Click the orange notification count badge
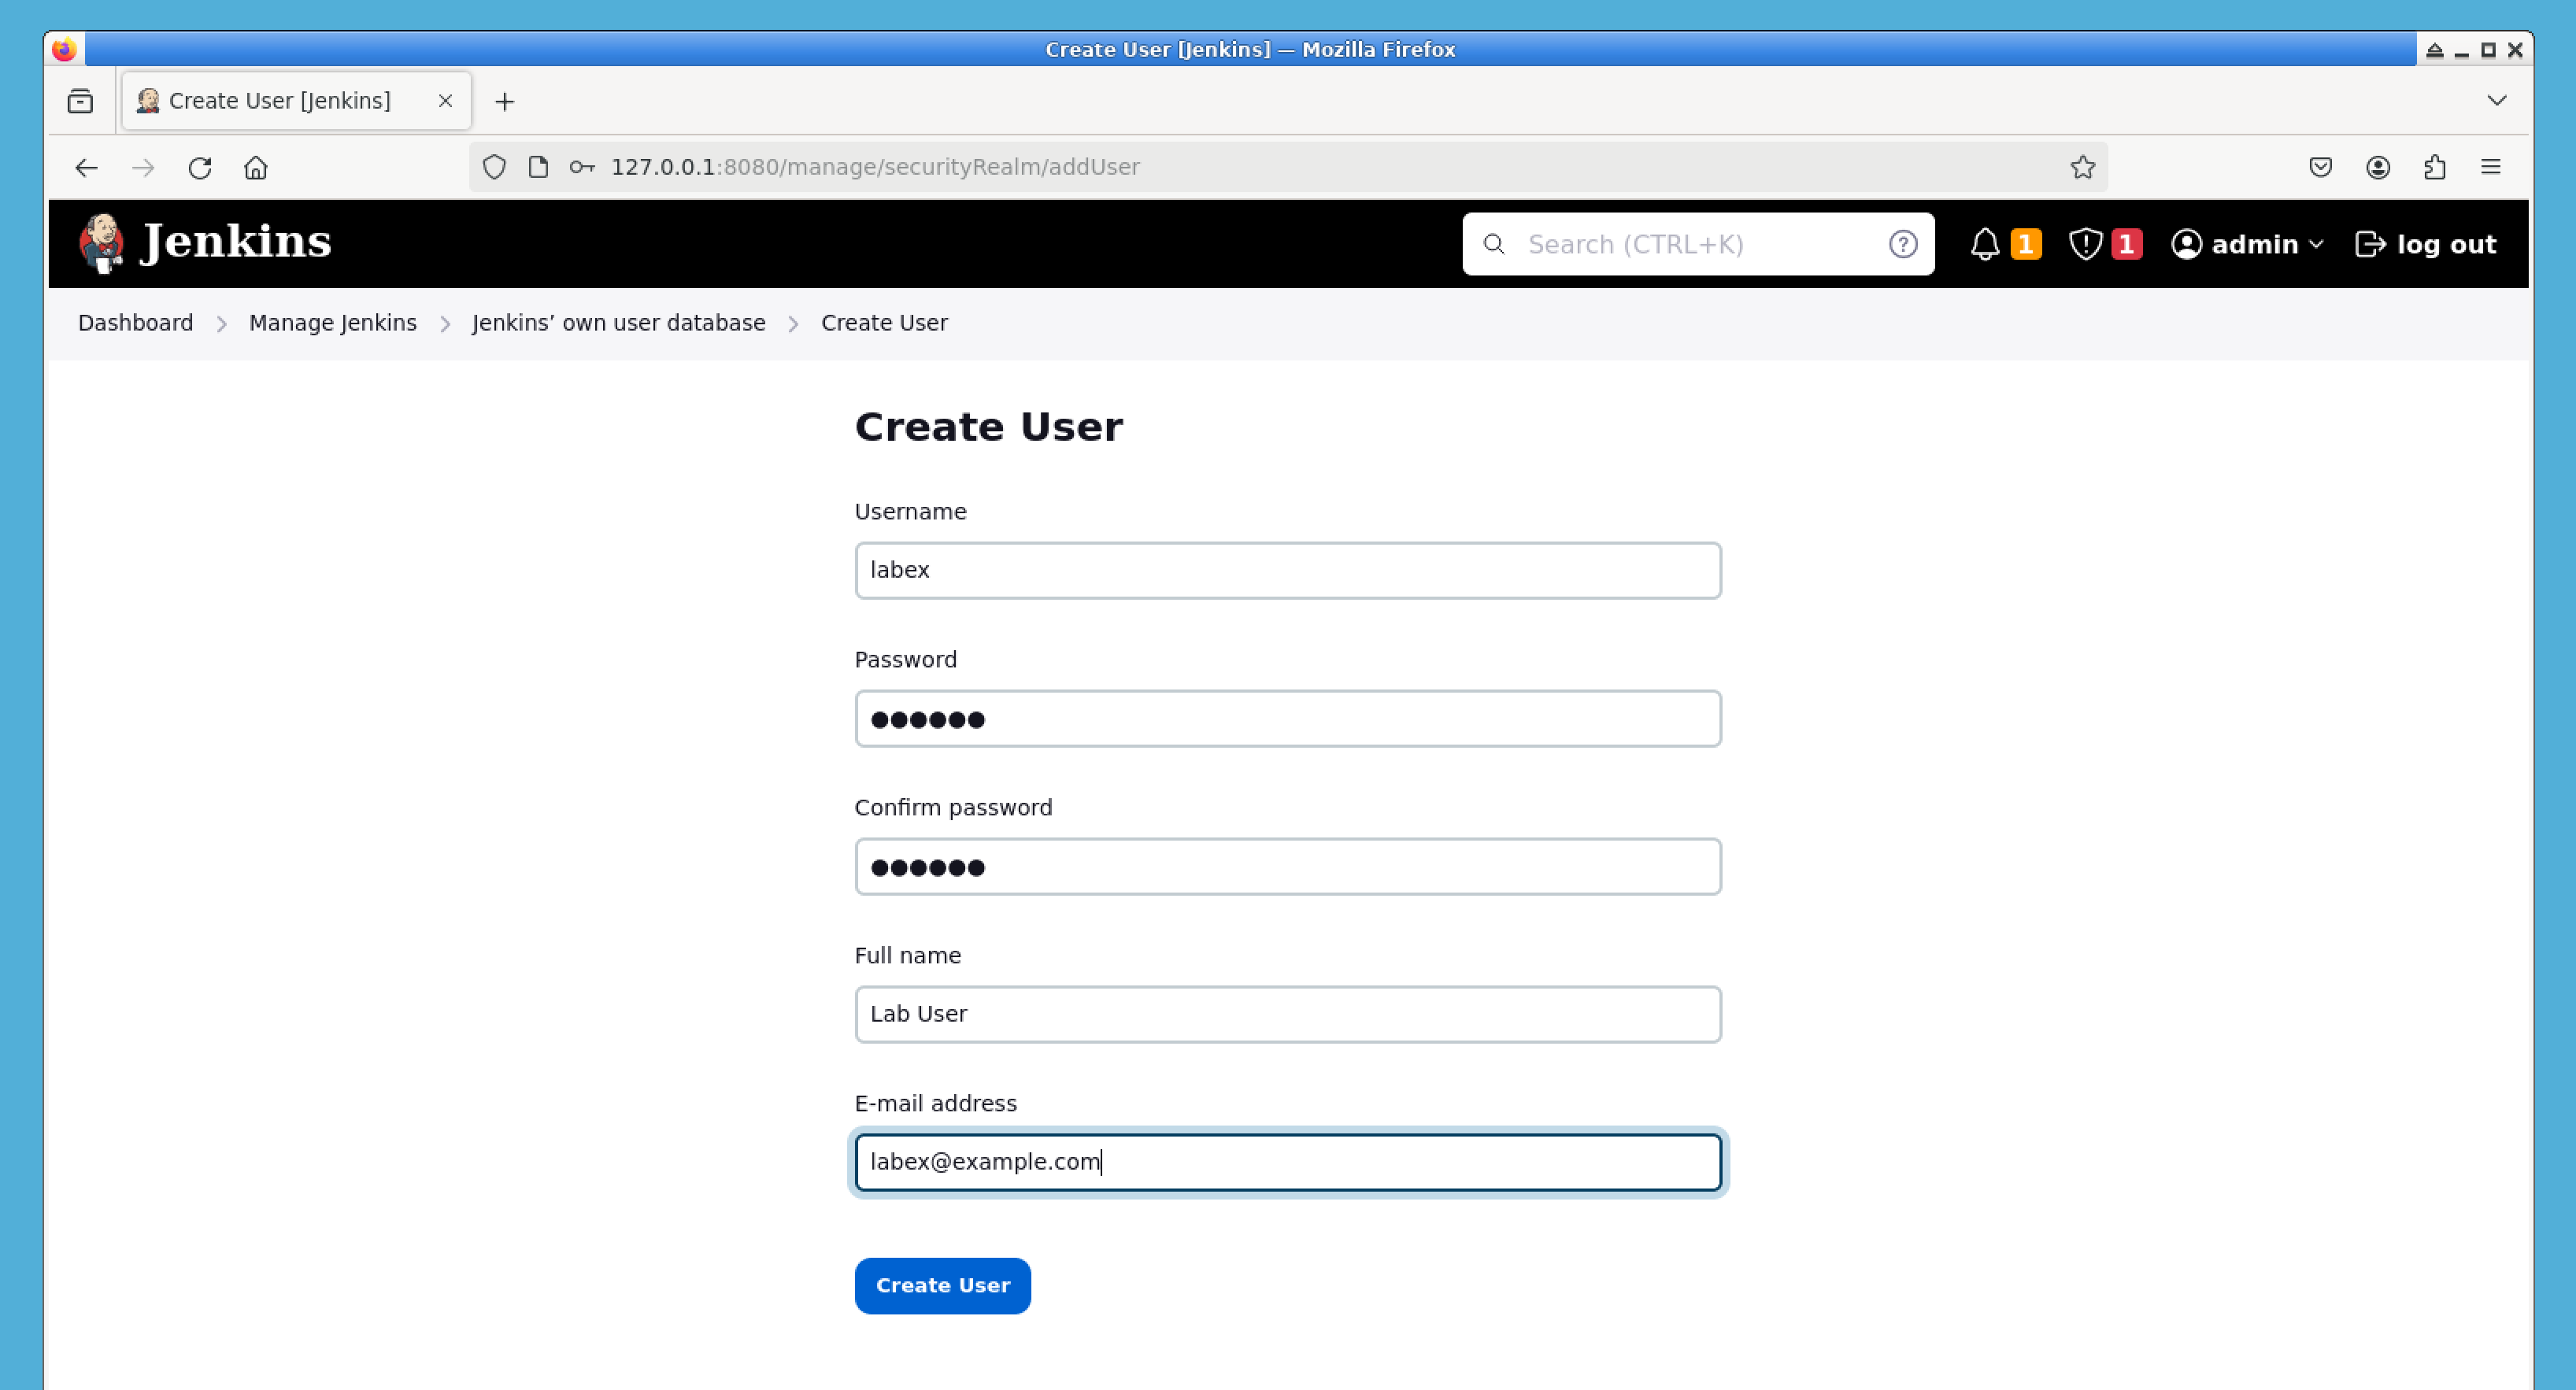The image size is (2576, 1390). (2026, 244)
